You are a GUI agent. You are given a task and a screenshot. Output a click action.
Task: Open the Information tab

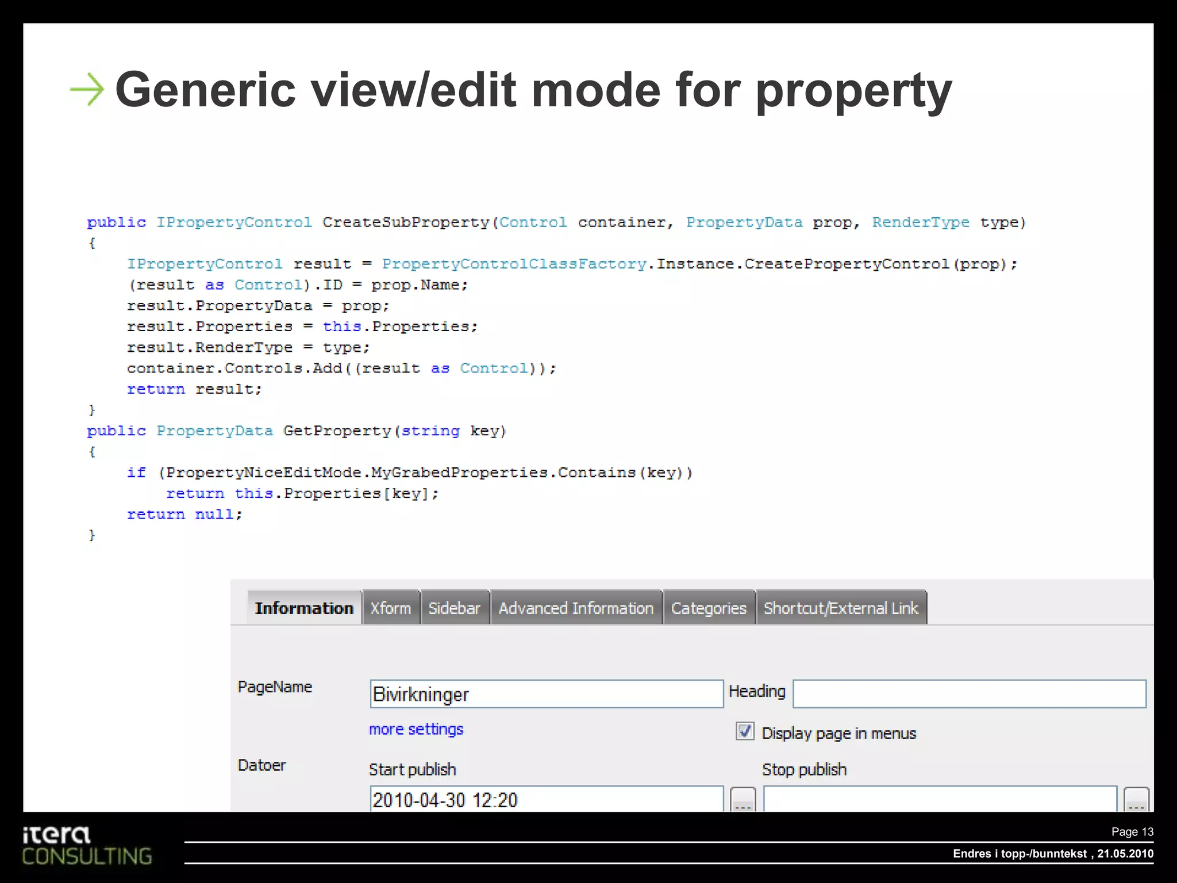pyautogui.click(x=304, y=608)
